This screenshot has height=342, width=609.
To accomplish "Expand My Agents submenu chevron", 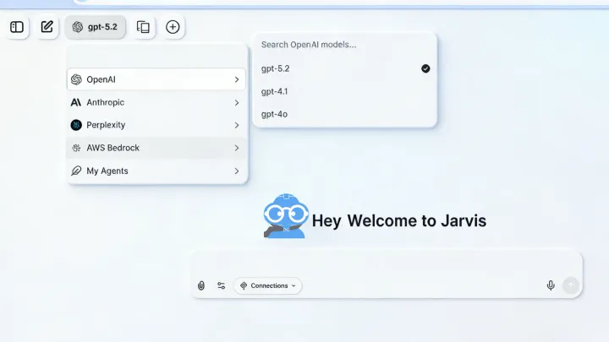I will (237, 171).
